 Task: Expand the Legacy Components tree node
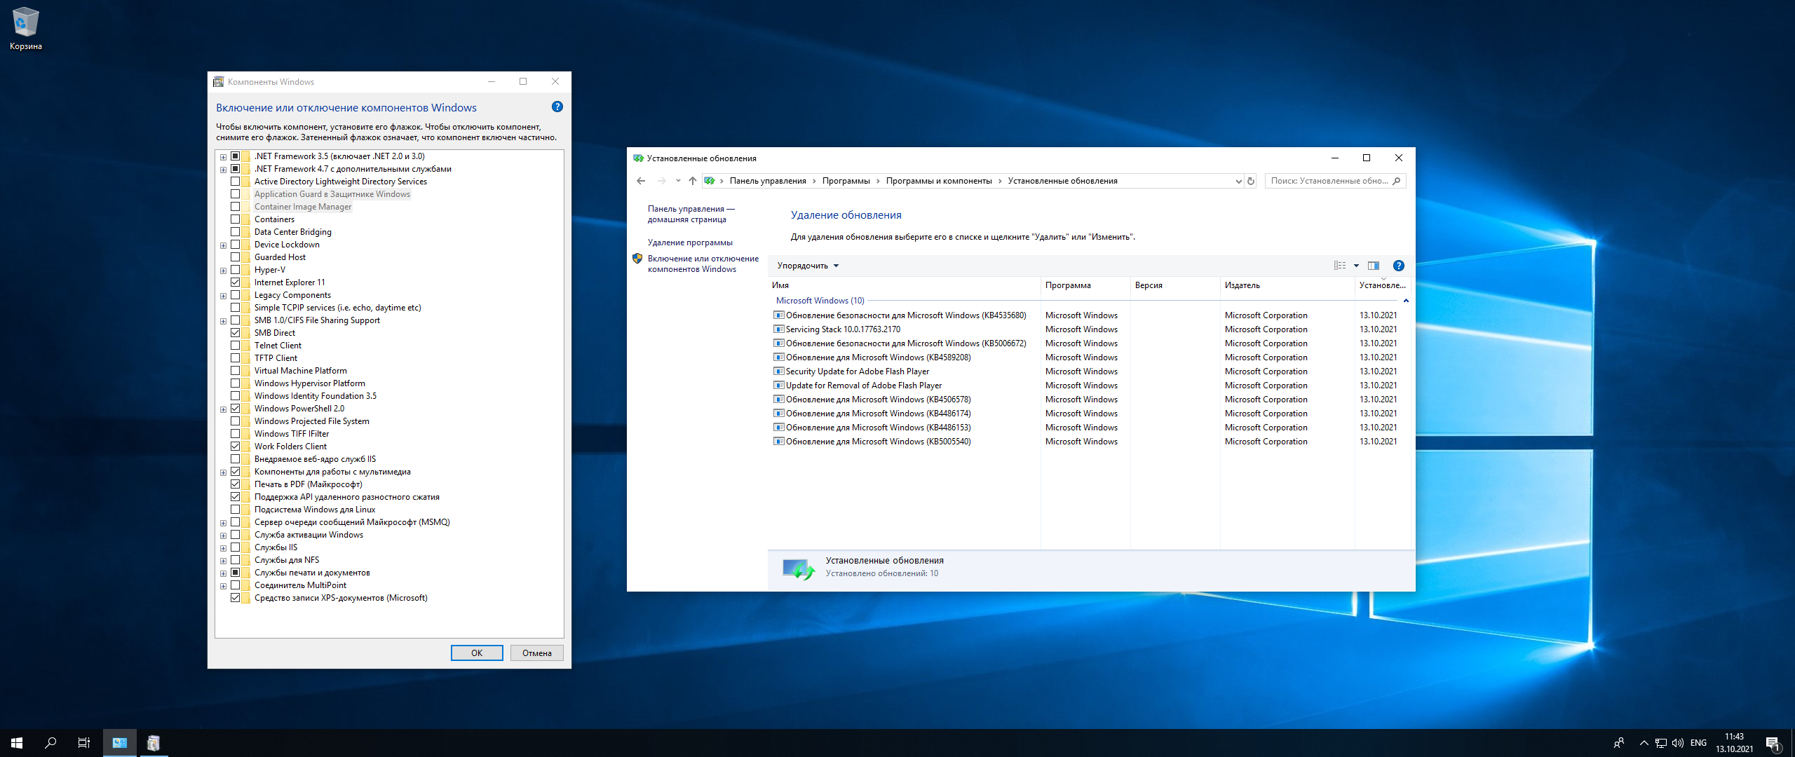tap(223, 296)
